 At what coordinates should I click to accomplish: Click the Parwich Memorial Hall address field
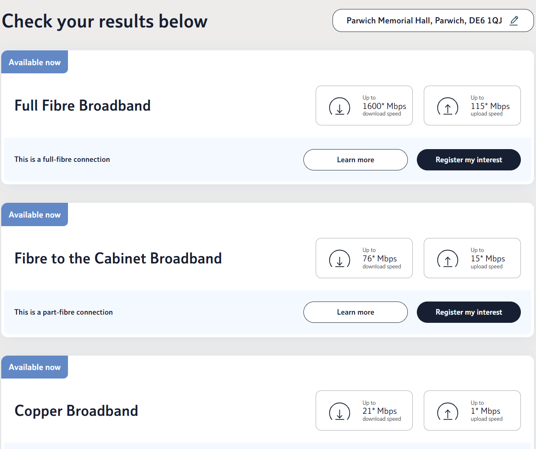tap(424, 20)
